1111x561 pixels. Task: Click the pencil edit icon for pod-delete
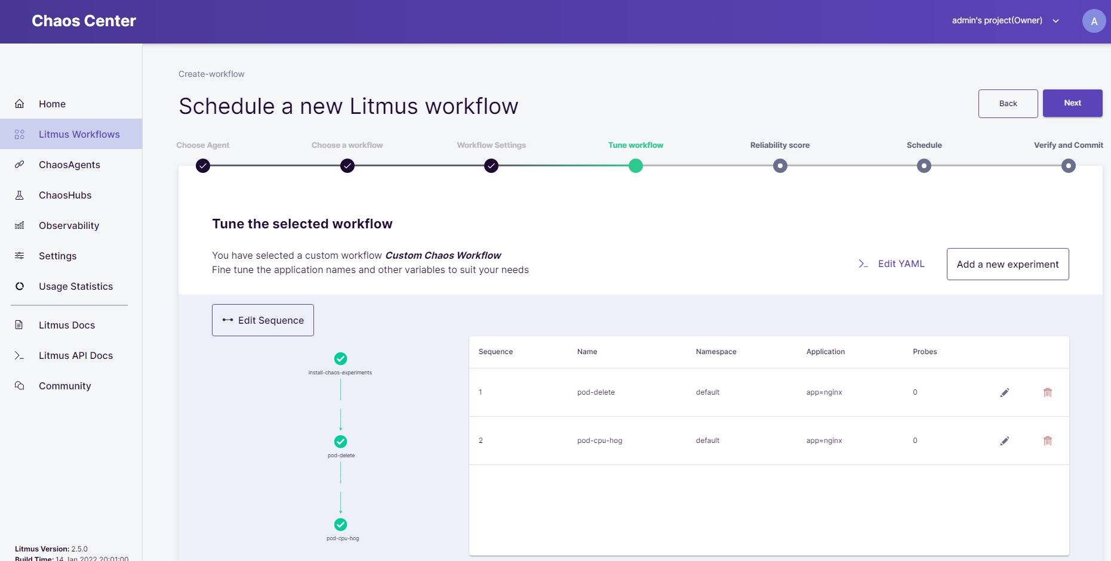click(1005, 392)
